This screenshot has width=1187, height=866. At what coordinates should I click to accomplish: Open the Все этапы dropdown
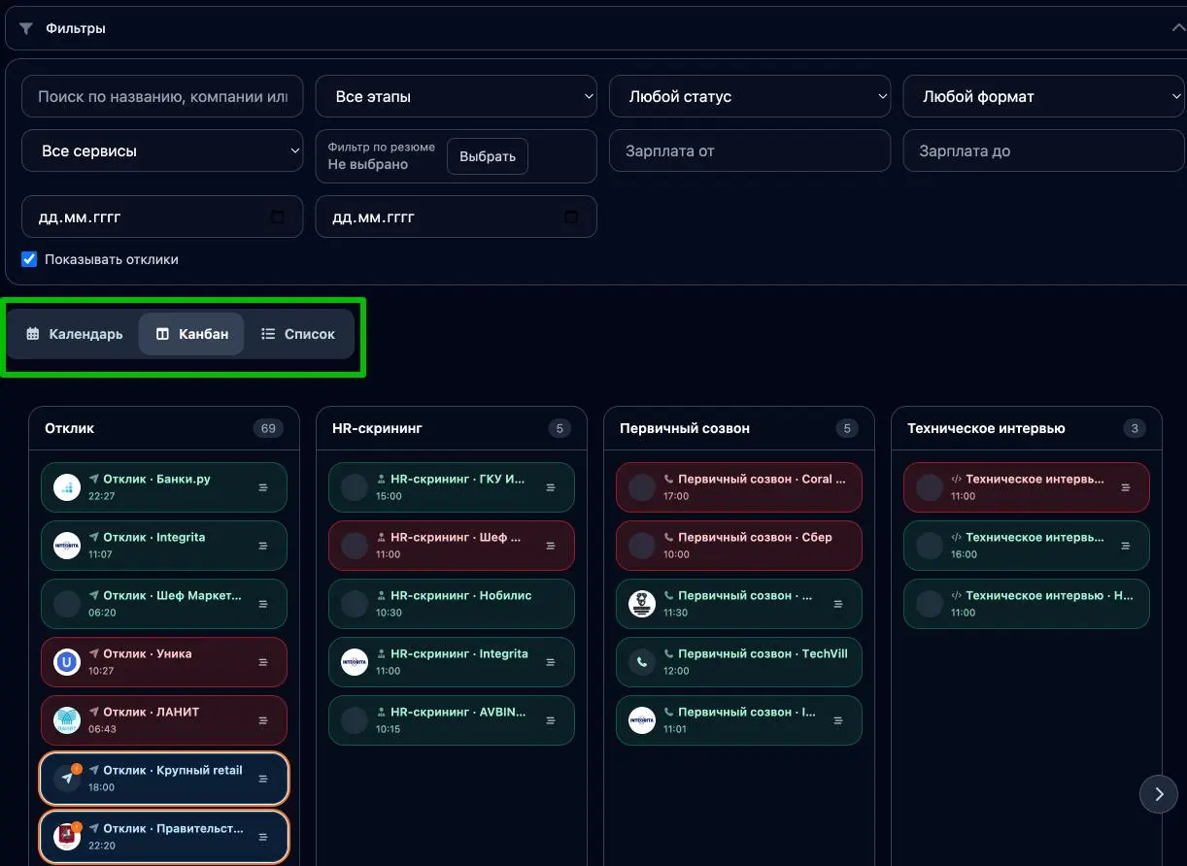(x=456, y=97)
